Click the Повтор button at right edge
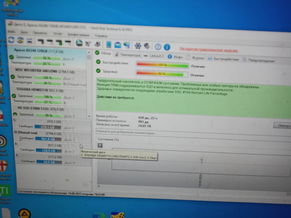The width and height of the screenshot is (291, 218). (x=282, y=126)
